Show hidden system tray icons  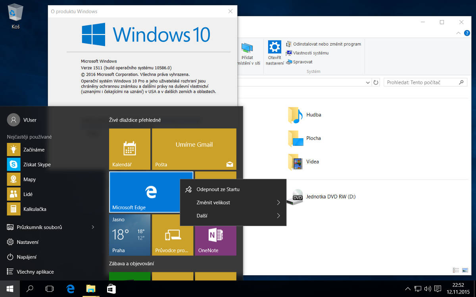pos(408,289)
